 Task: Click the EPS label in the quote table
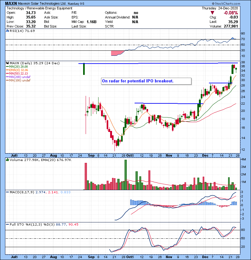pos(75,17)
